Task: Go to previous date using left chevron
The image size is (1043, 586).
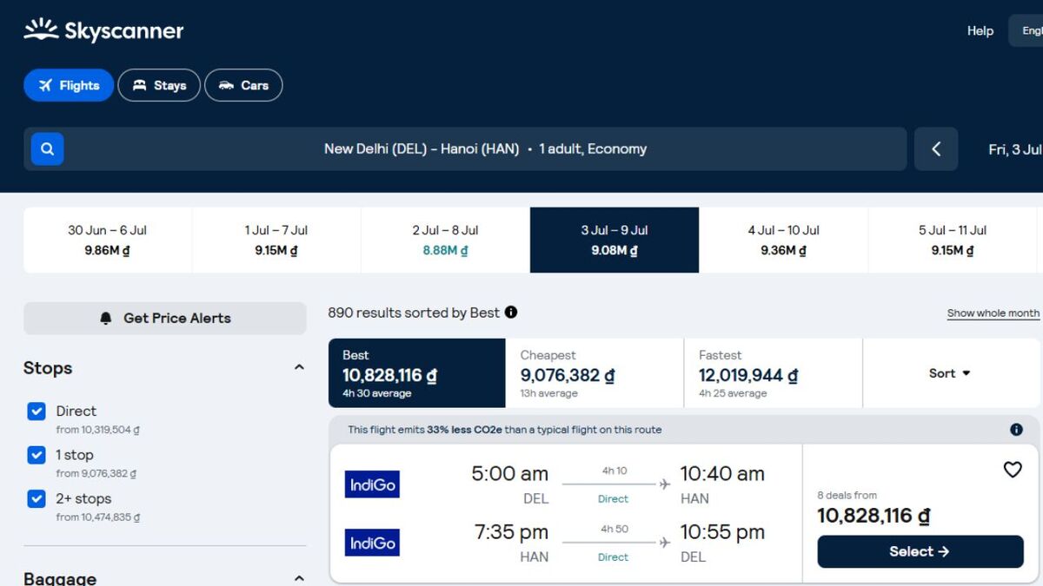Action: [936, 149]
